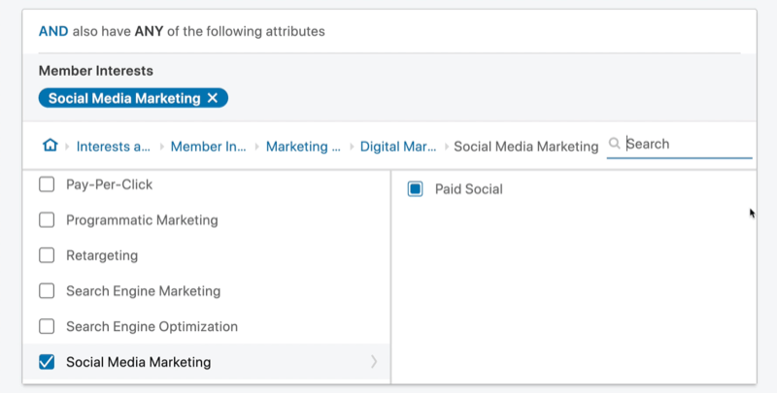This screenshot has height=393, width=777.
Task: Open the Digital Mar... breadcrumb
Action: (x=398, y=147)
